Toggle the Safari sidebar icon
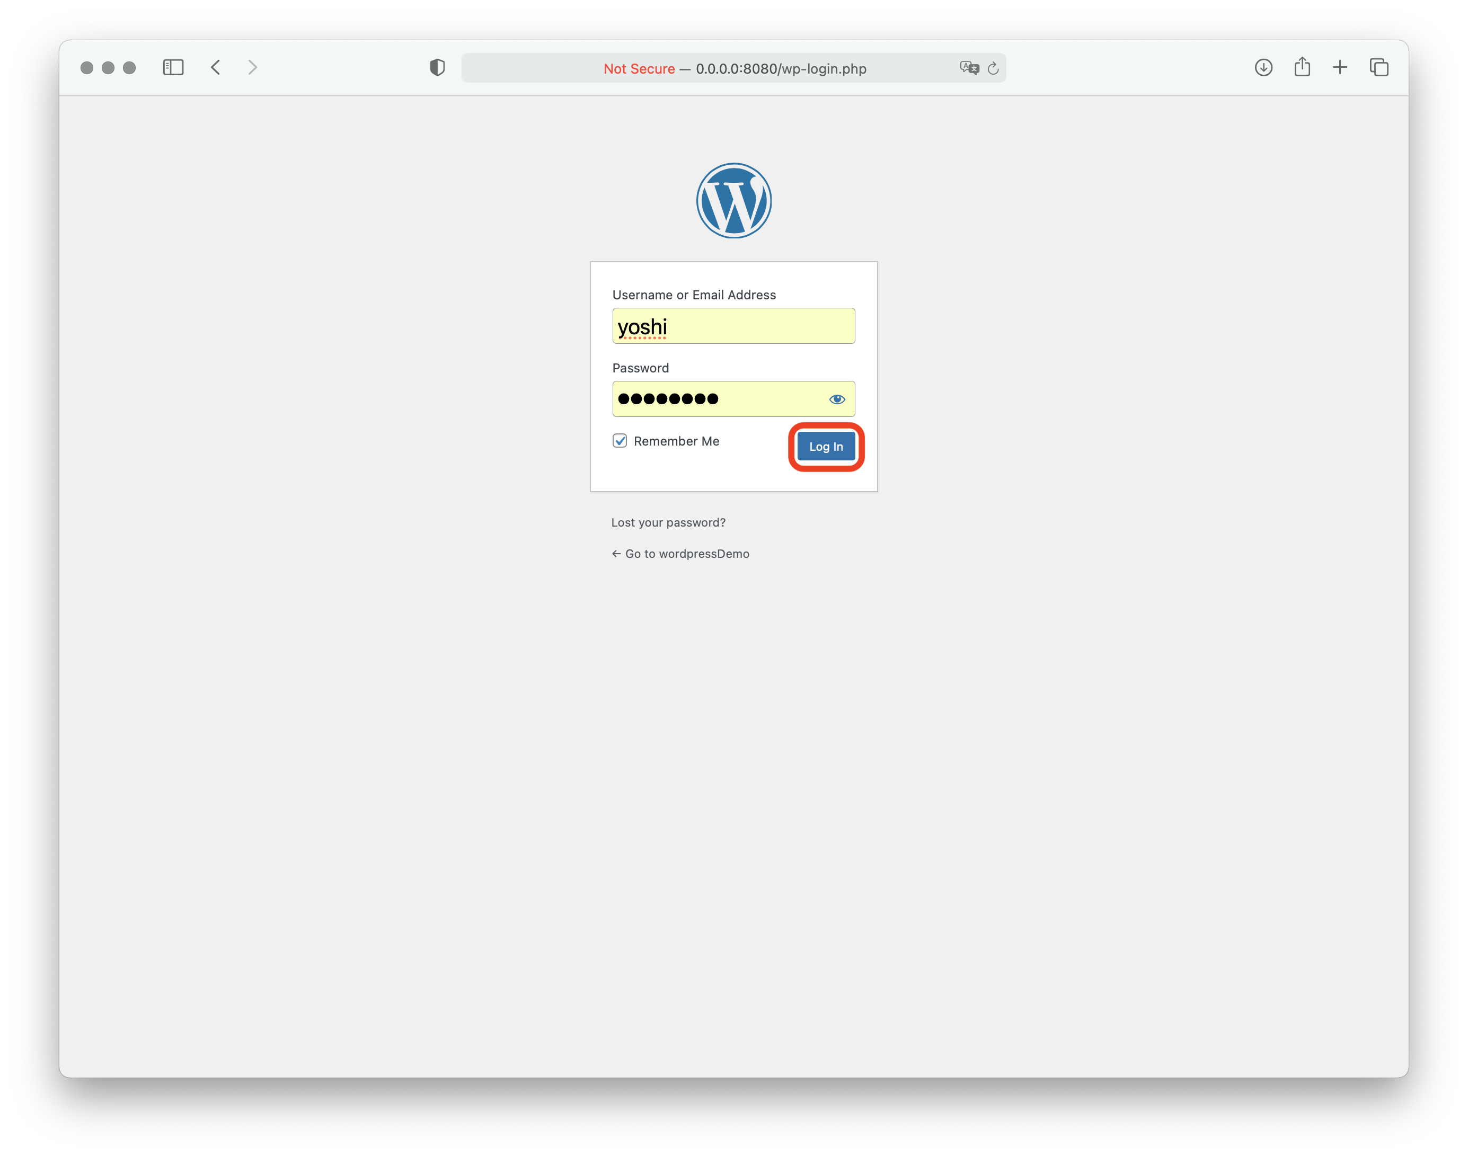 click(173, 68)
